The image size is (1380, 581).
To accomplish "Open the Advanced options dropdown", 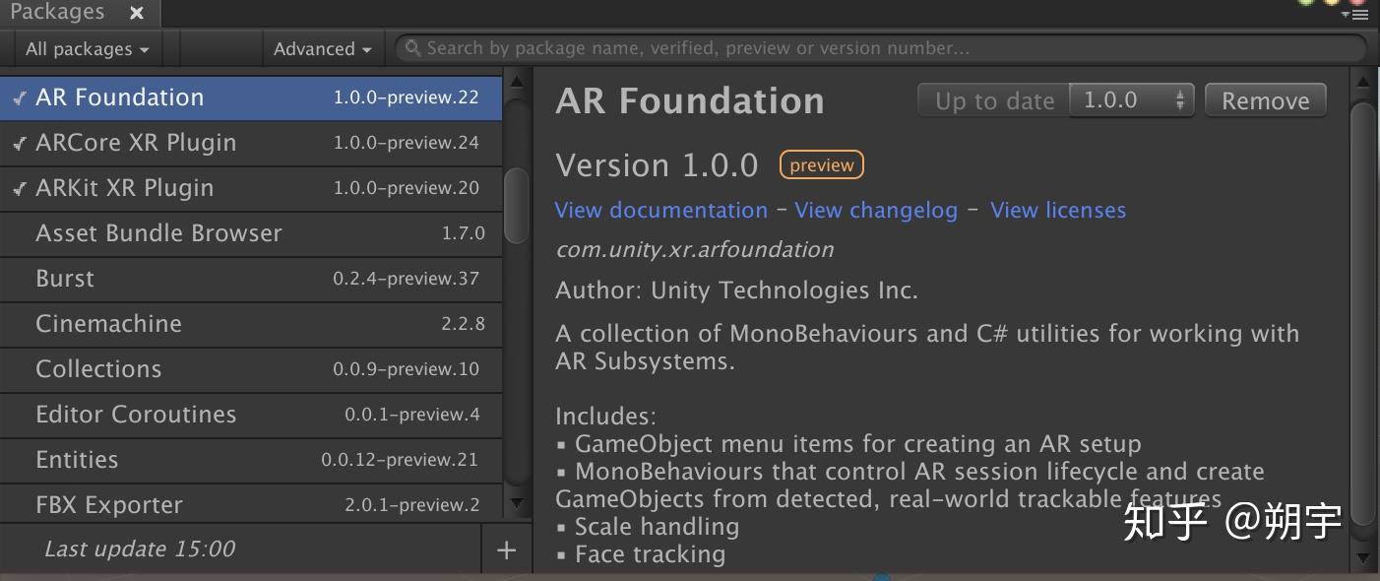I will point(323,47).
